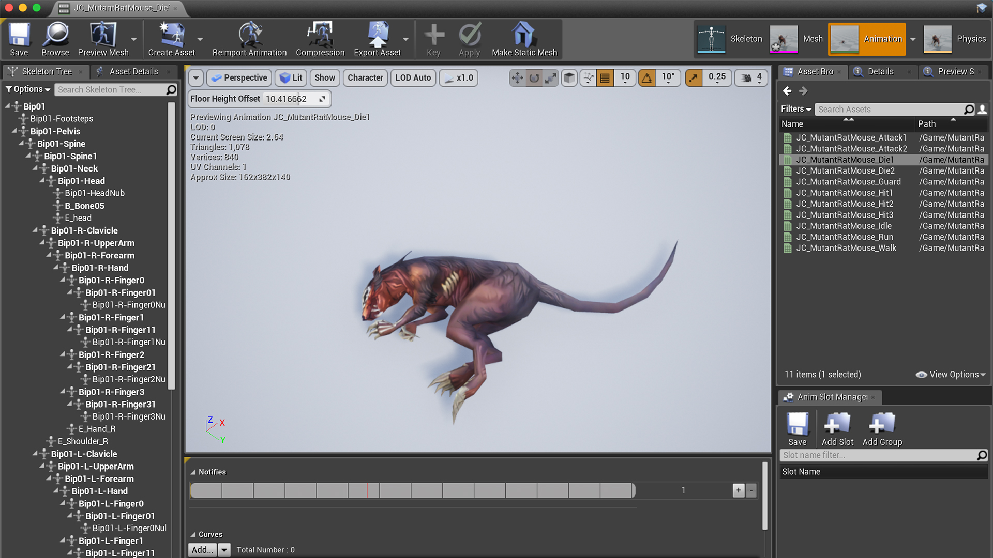Switch to the Preview Scene tab
This screenshot has height=558, width=993.
(x=952, y=71)
